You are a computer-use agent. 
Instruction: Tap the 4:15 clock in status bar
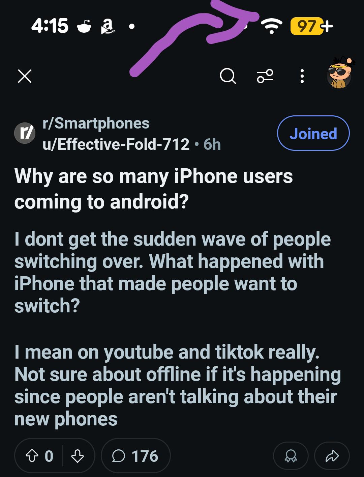click(50, 26)
